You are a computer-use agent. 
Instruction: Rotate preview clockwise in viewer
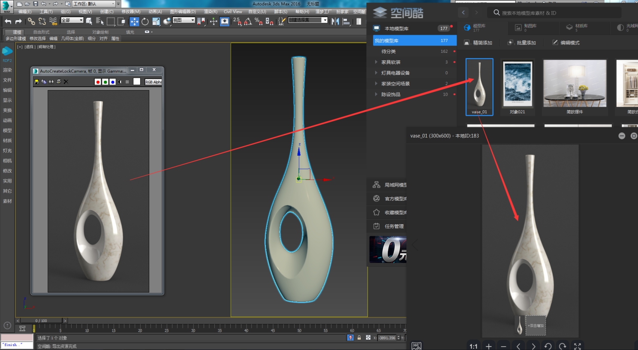pos(563,346)
